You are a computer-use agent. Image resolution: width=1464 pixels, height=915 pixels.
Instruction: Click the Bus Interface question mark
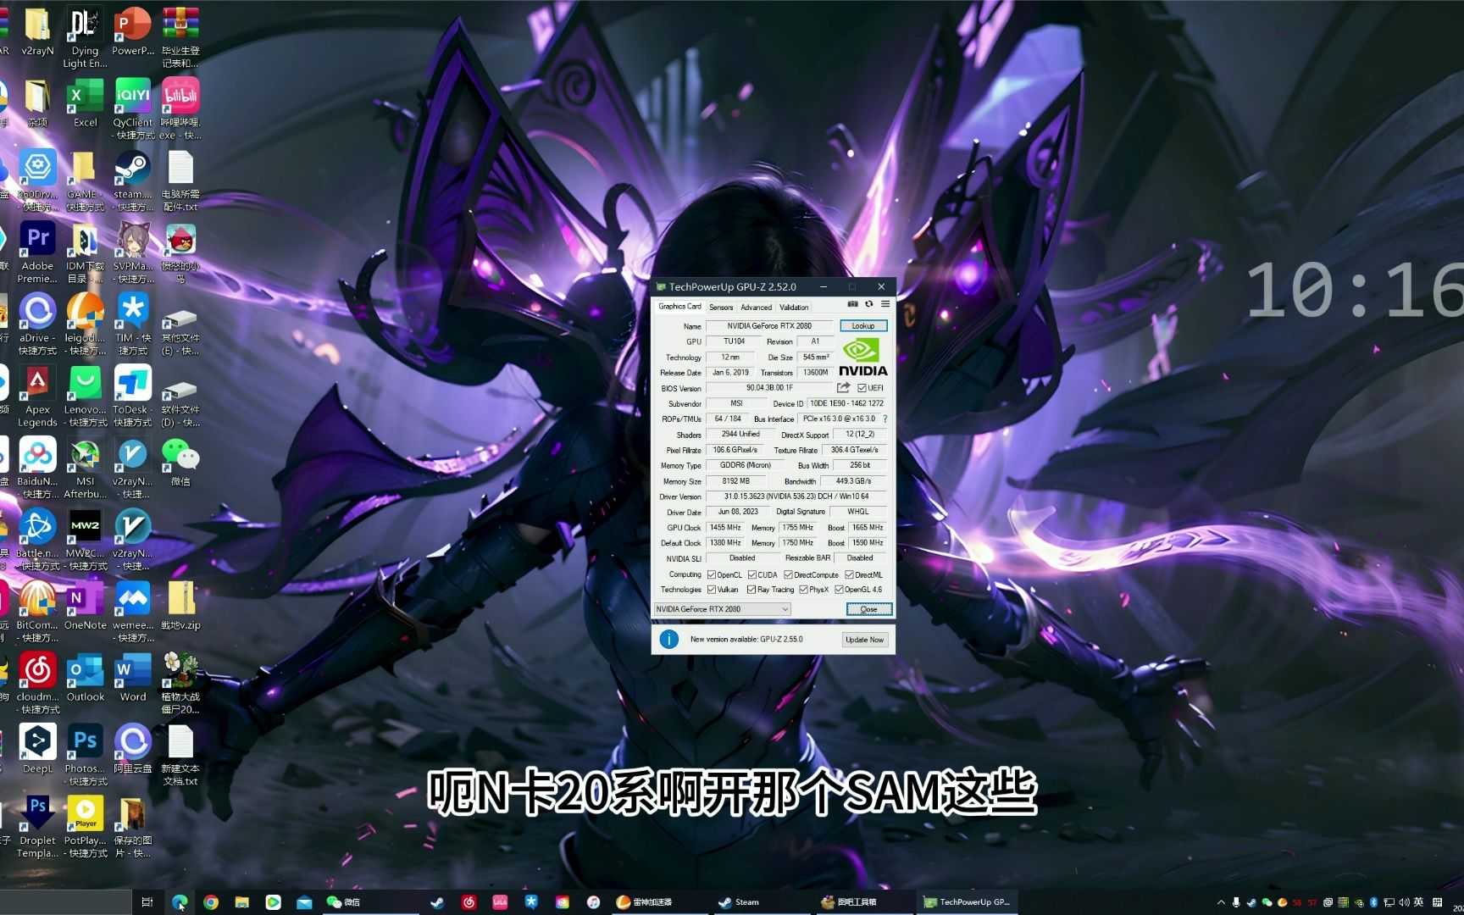885,419
